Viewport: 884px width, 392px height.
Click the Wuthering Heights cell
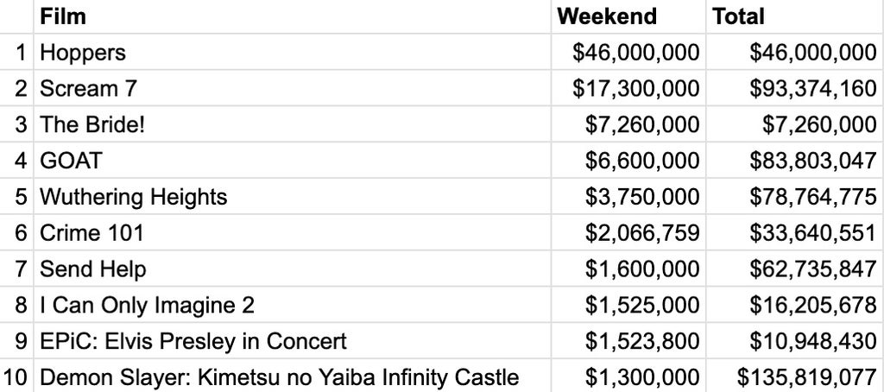click(292, 196)
